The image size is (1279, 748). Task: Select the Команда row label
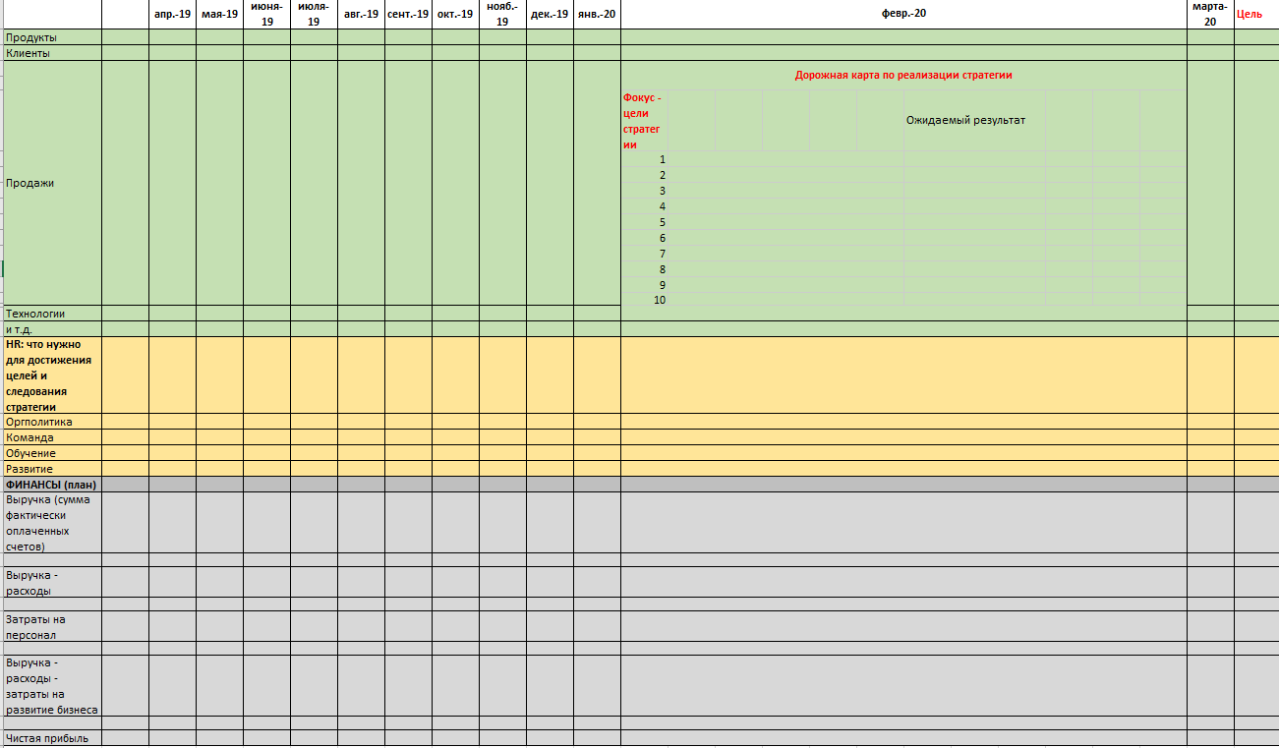click(x=51, y=437)
